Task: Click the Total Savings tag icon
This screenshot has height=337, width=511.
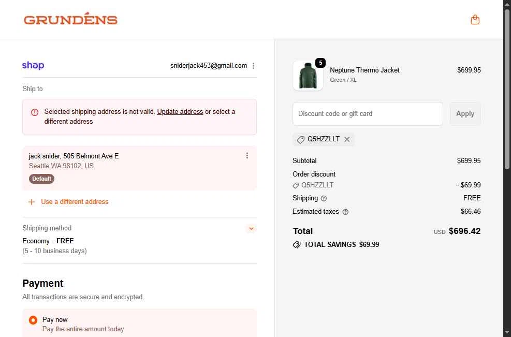Action: 297,245
